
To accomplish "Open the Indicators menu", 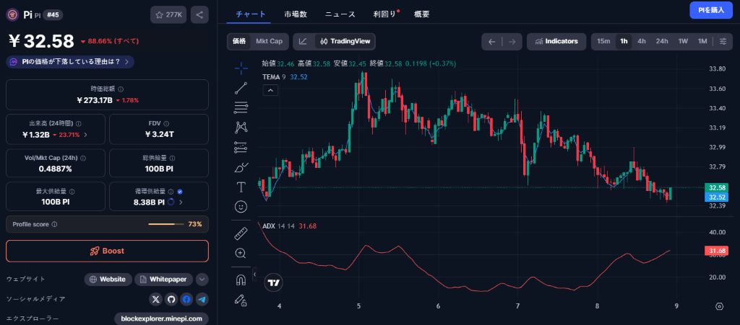I will (x=556, y=41).
